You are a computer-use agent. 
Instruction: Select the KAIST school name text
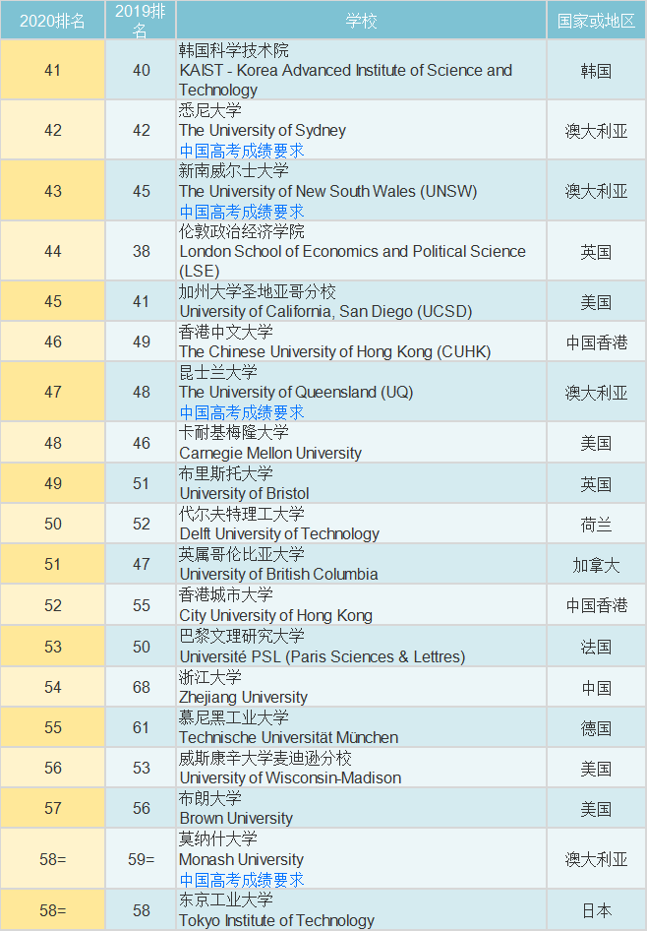click(346, 80)
